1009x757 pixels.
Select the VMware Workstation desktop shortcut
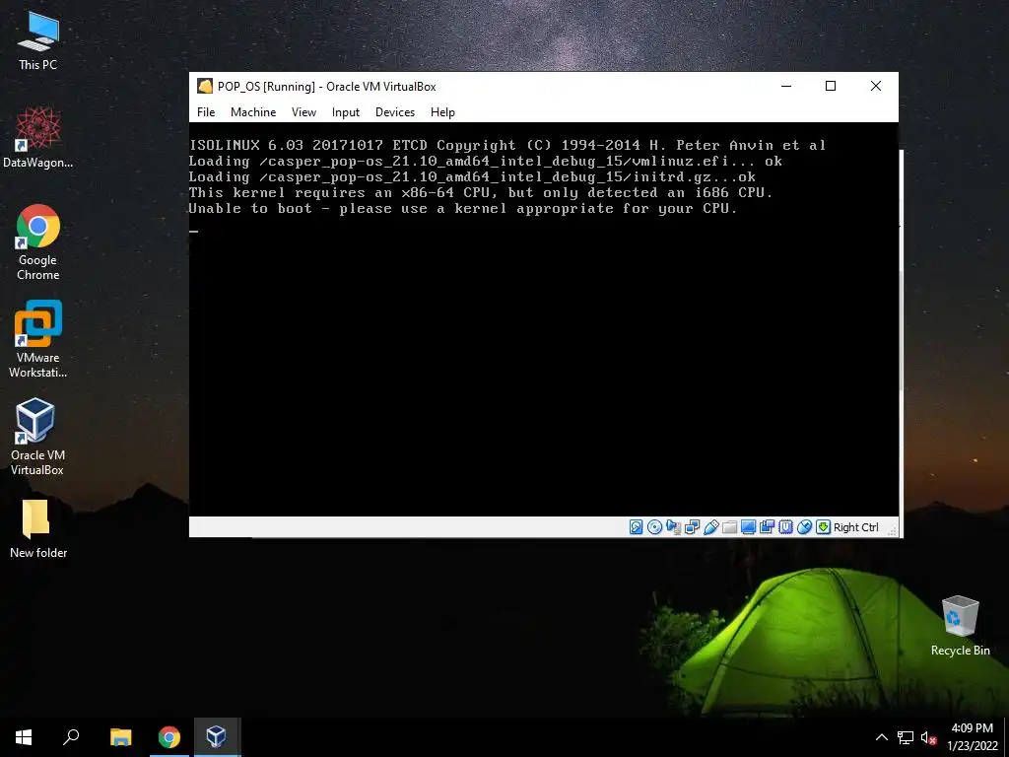coord(38,339)
